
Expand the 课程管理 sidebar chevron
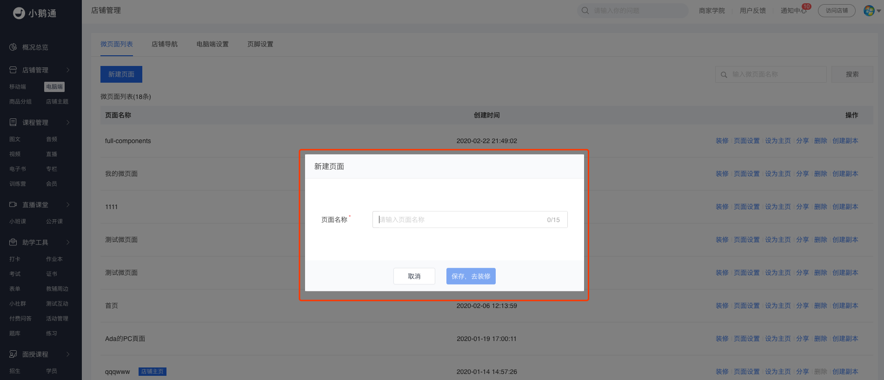[68, 122]
